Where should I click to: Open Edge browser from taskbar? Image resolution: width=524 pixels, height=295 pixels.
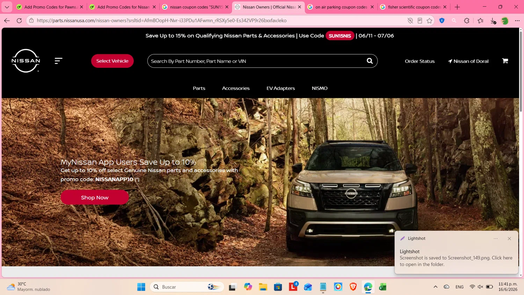coord(368,287)
